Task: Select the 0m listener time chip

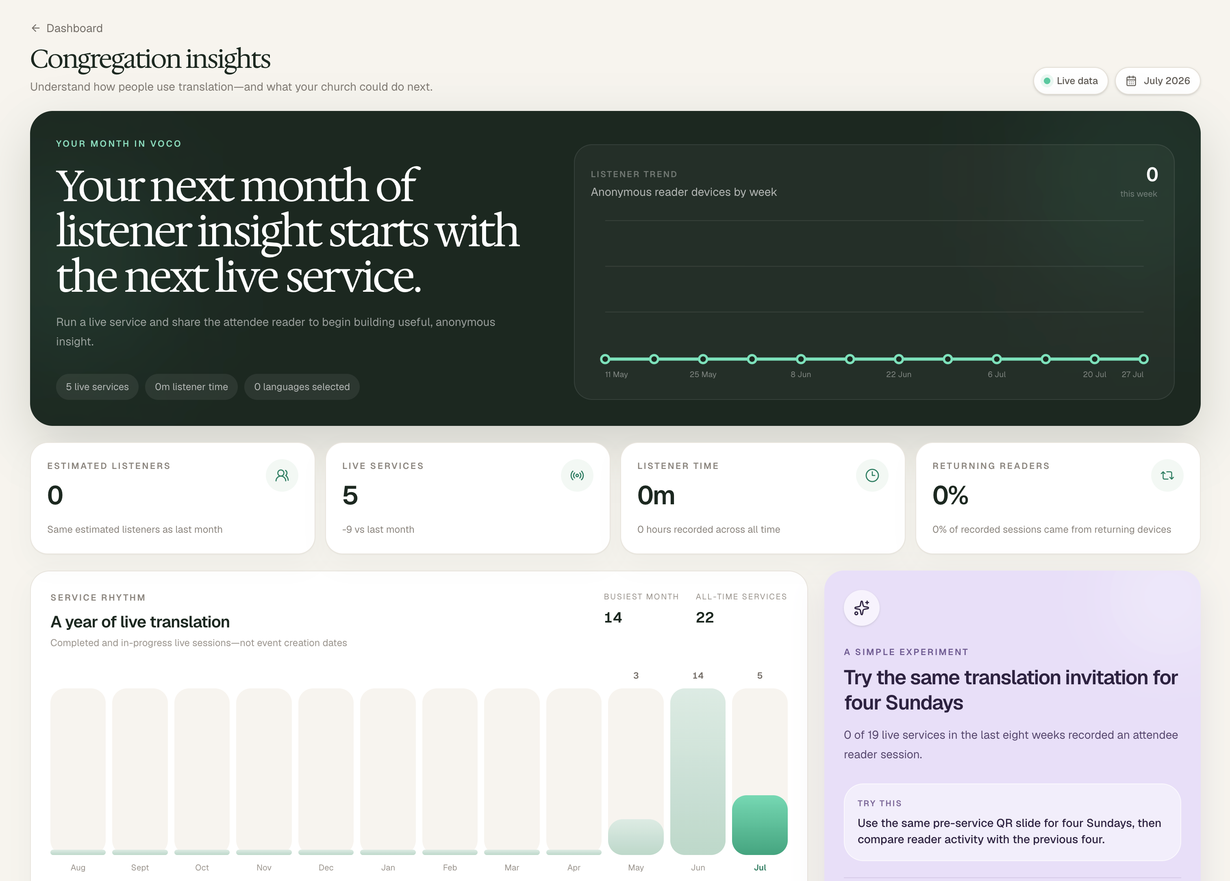Action: pyautogui.click(x=191, y=386)
